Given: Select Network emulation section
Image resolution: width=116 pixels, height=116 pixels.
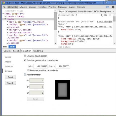Looking at the screenshot, I should 9,66.
